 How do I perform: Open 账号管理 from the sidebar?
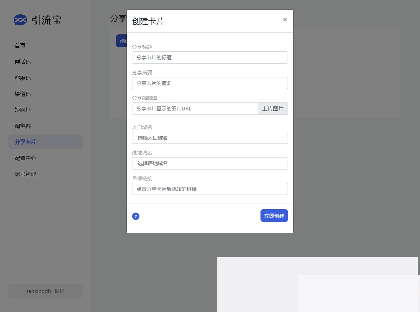pyautogui.click(x=25, y=174)
